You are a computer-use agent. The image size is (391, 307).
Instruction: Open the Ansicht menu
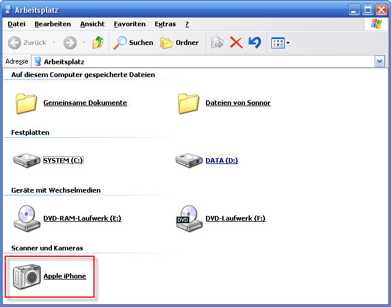click(x=92, y=24)
